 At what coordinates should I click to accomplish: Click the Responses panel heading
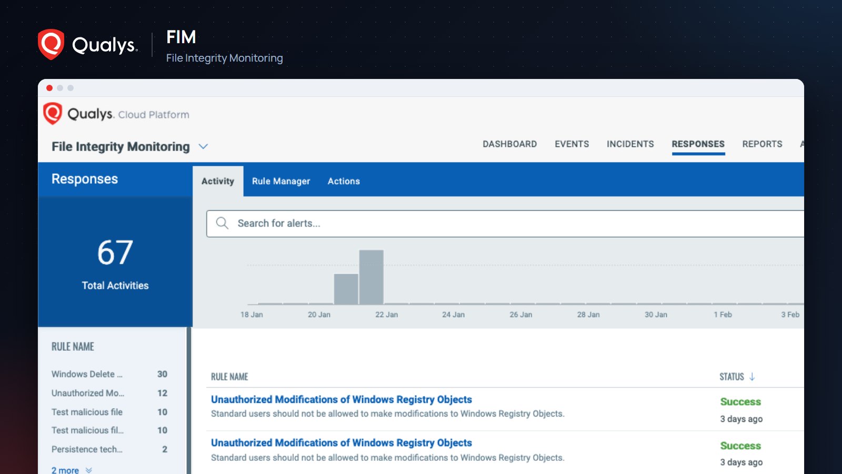click(85, 179)
